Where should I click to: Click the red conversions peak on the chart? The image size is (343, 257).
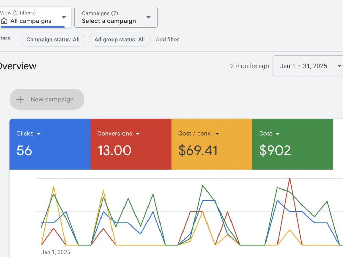click(x=289, y=179)
